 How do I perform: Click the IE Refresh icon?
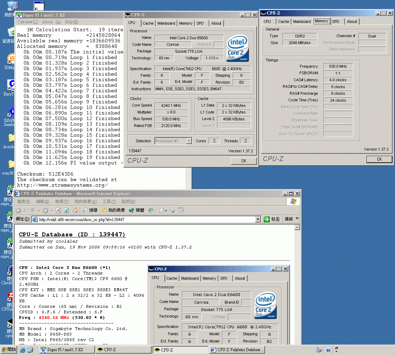pos(66,210)
